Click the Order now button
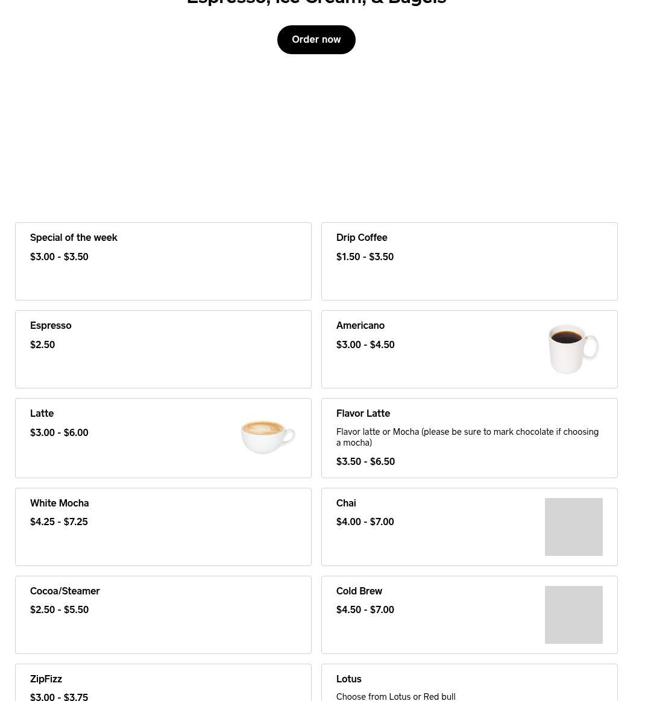 (316, 40)
